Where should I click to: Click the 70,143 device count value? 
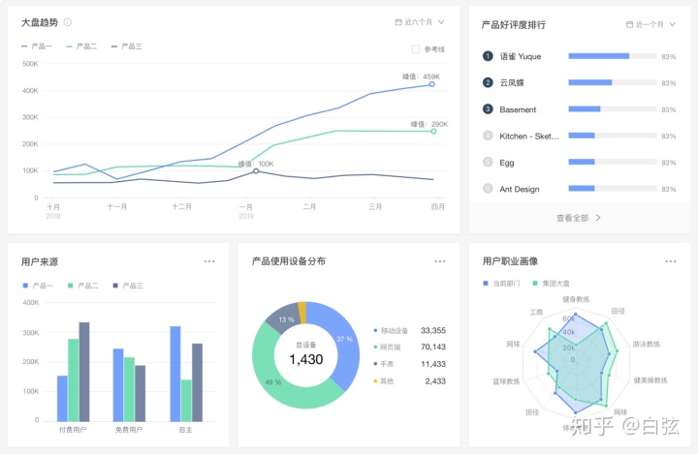[x=433, y=347]
